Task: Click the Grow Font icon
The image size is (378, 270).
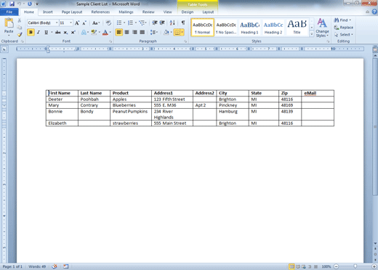Action: [77, 23]
